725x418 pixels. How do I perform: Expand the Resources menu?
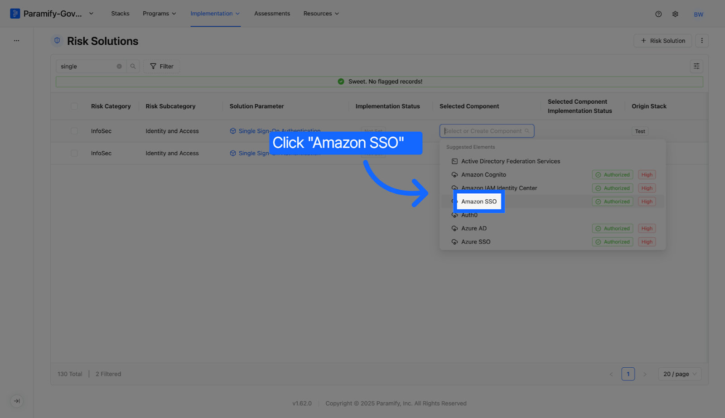321,14
